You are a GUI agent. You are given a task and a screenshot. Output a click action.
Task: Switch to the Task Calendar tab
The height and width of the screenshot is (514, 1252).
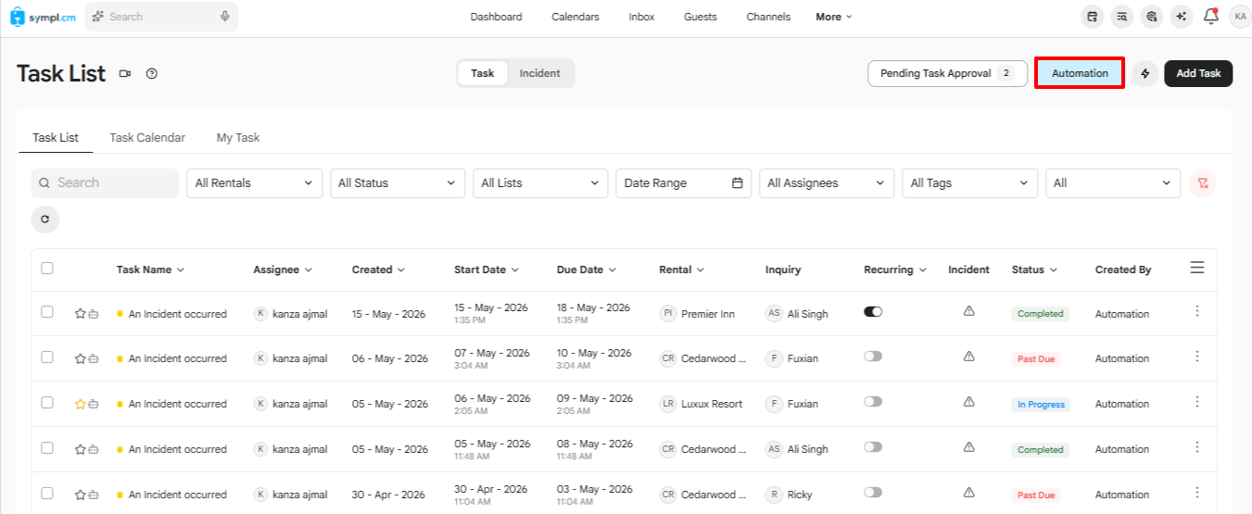coord(147,137)
